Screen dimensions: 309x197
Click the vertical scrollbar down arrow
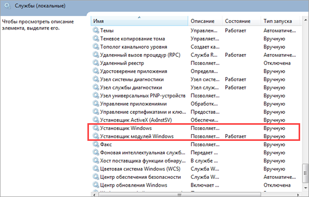[305, 188]
